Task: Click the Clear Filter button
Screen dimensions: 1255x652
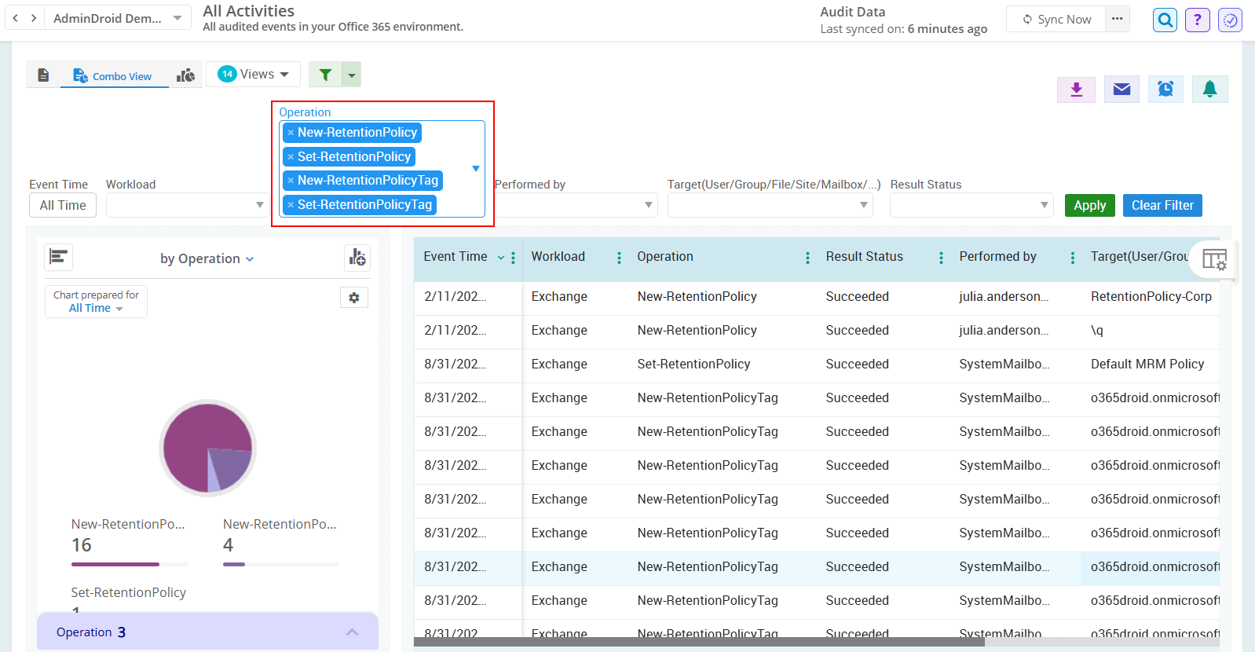Action: [1162, 205]
